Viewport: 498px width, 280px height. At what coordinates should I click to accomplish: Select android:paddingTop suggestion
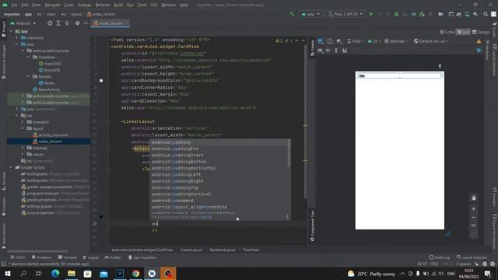(x=219, y=187)
